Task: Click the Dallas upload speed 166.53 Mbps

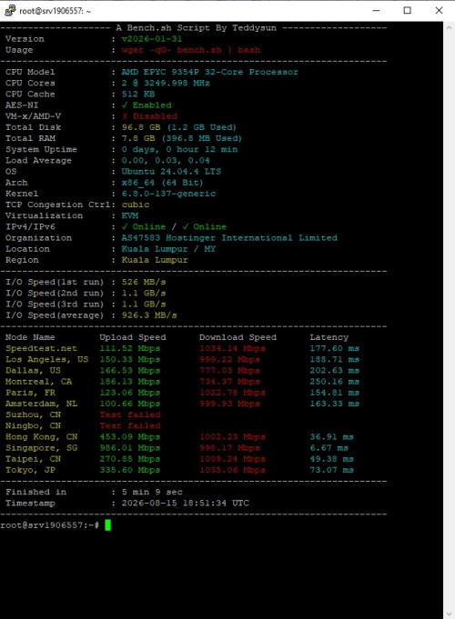Action: click(129, 370)
